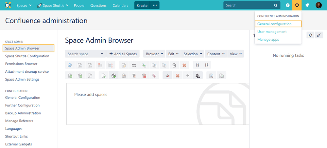Click the search magnifier icon
This screenshot has height=148, width=327.
pos(276,6)
